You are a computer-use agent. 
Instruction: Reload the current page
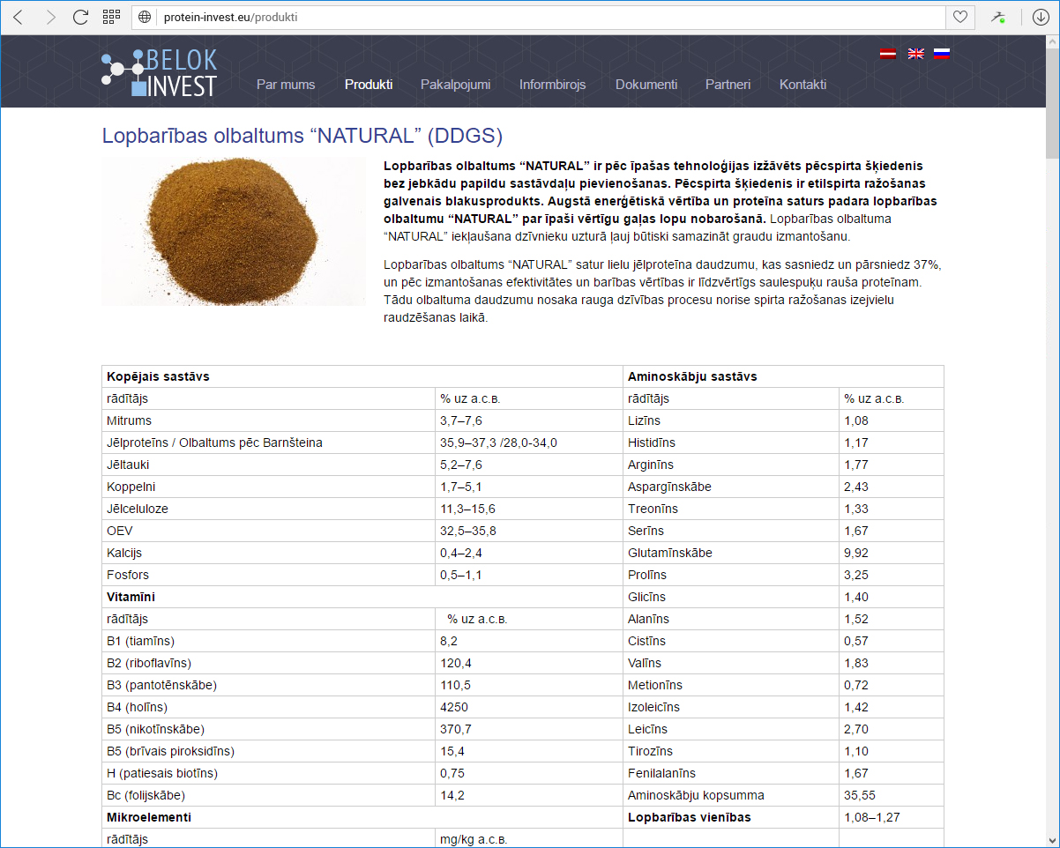click(x=80, y=17)
